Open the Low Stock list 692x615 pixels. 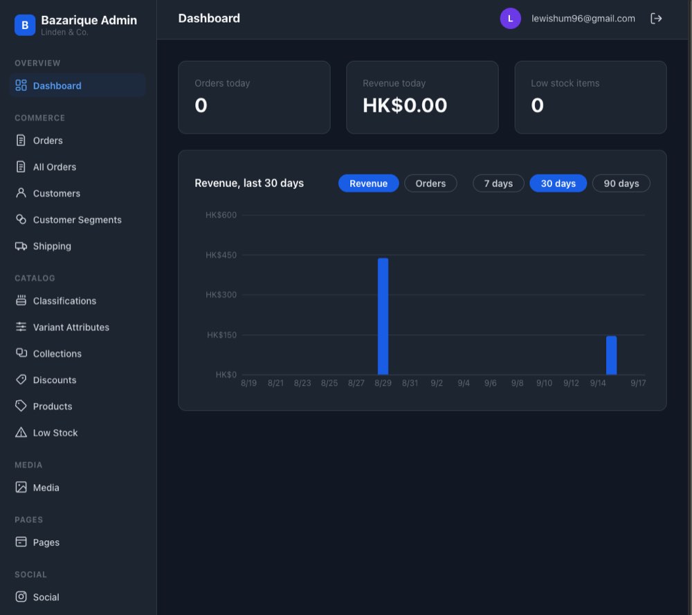coord(78,433)
